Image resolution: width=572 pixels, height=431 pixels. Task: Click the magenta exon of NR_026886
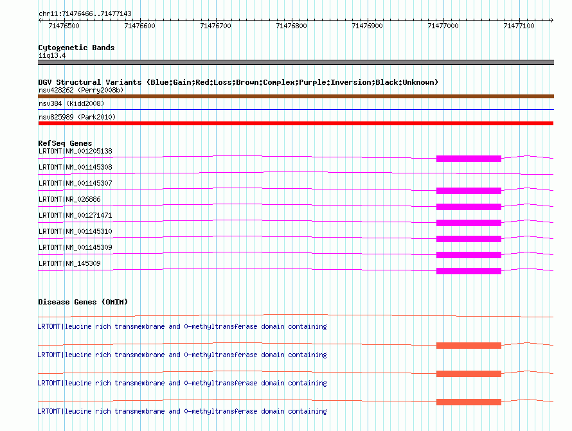(x=469, y=207)
